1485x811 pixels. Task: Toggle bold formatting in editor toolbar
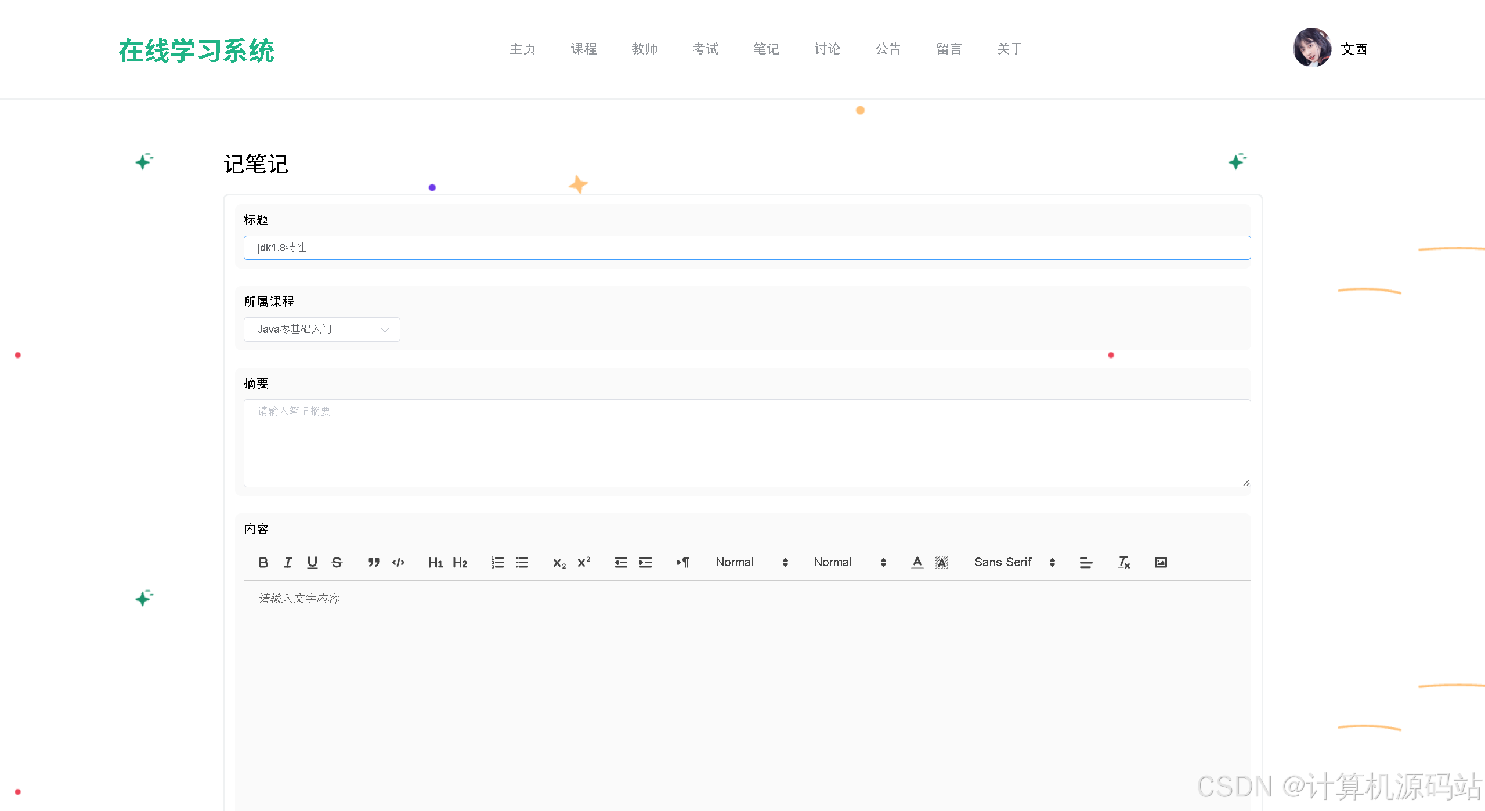pos(263,562)
